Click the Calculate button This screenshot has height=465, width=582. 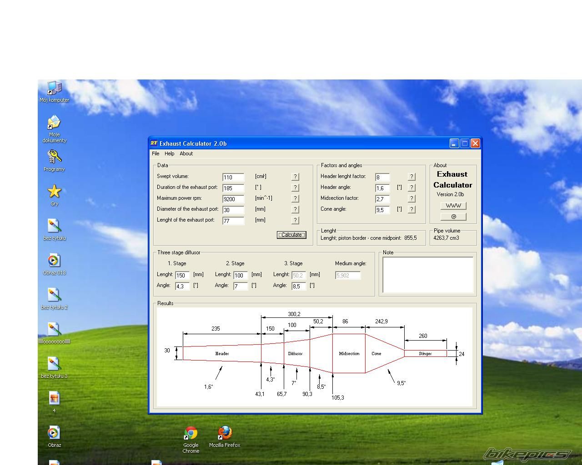[291, 235]
